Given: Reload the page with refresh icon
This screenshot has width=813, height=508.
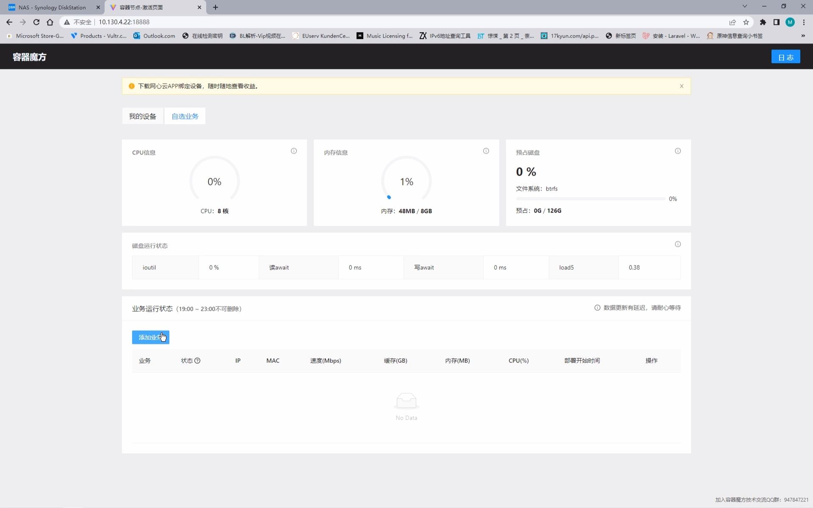Looking at the screenshot, I should tap(36, 22).
